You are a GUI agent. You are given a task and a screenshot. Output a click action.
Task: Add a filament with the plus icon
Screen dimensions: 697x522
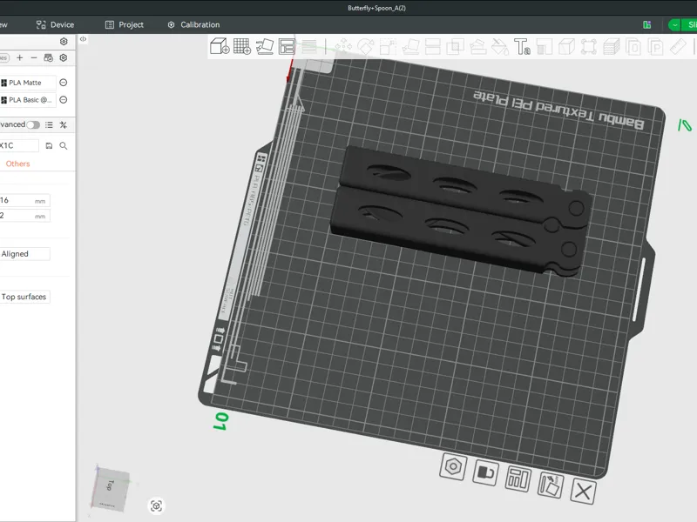[x=19, y=57]
